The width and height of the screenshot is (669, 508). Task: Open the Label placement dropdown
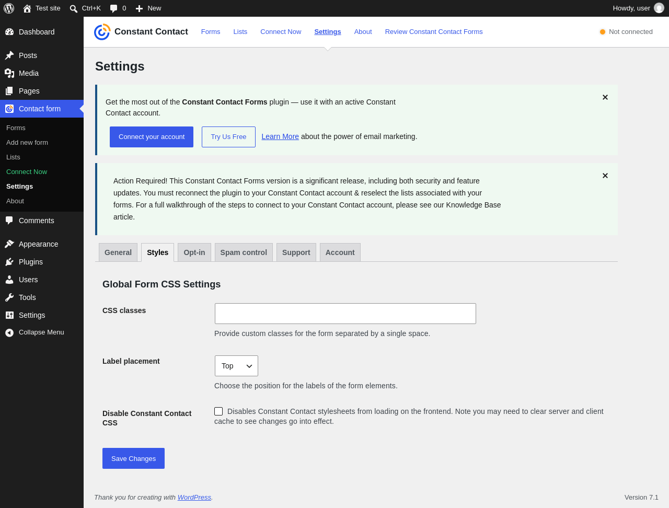tap(236, 366)
